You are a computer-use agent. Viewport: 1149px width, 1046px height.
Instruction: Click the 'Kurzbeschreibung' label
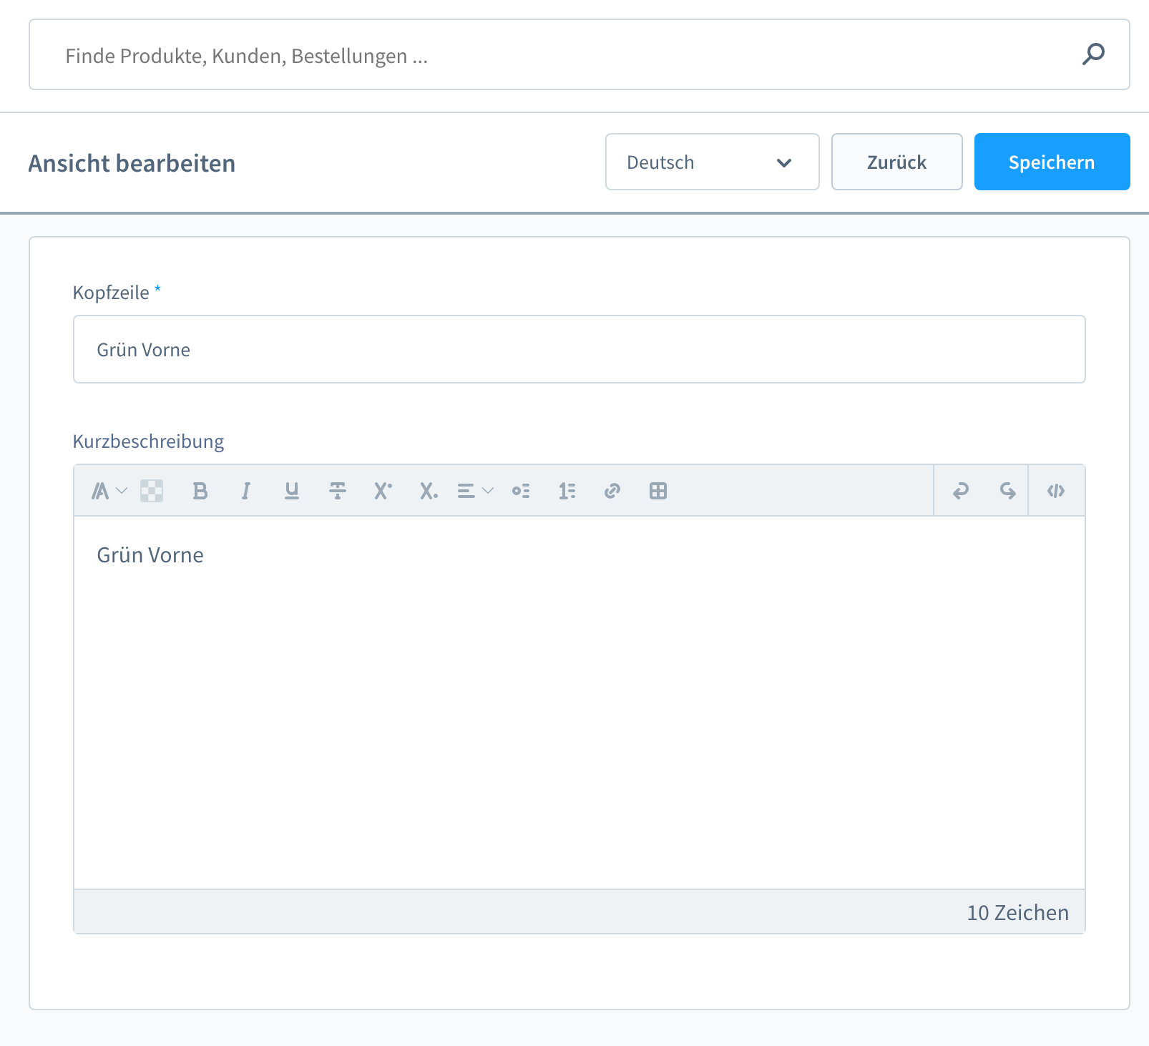[x=149, y=441]
